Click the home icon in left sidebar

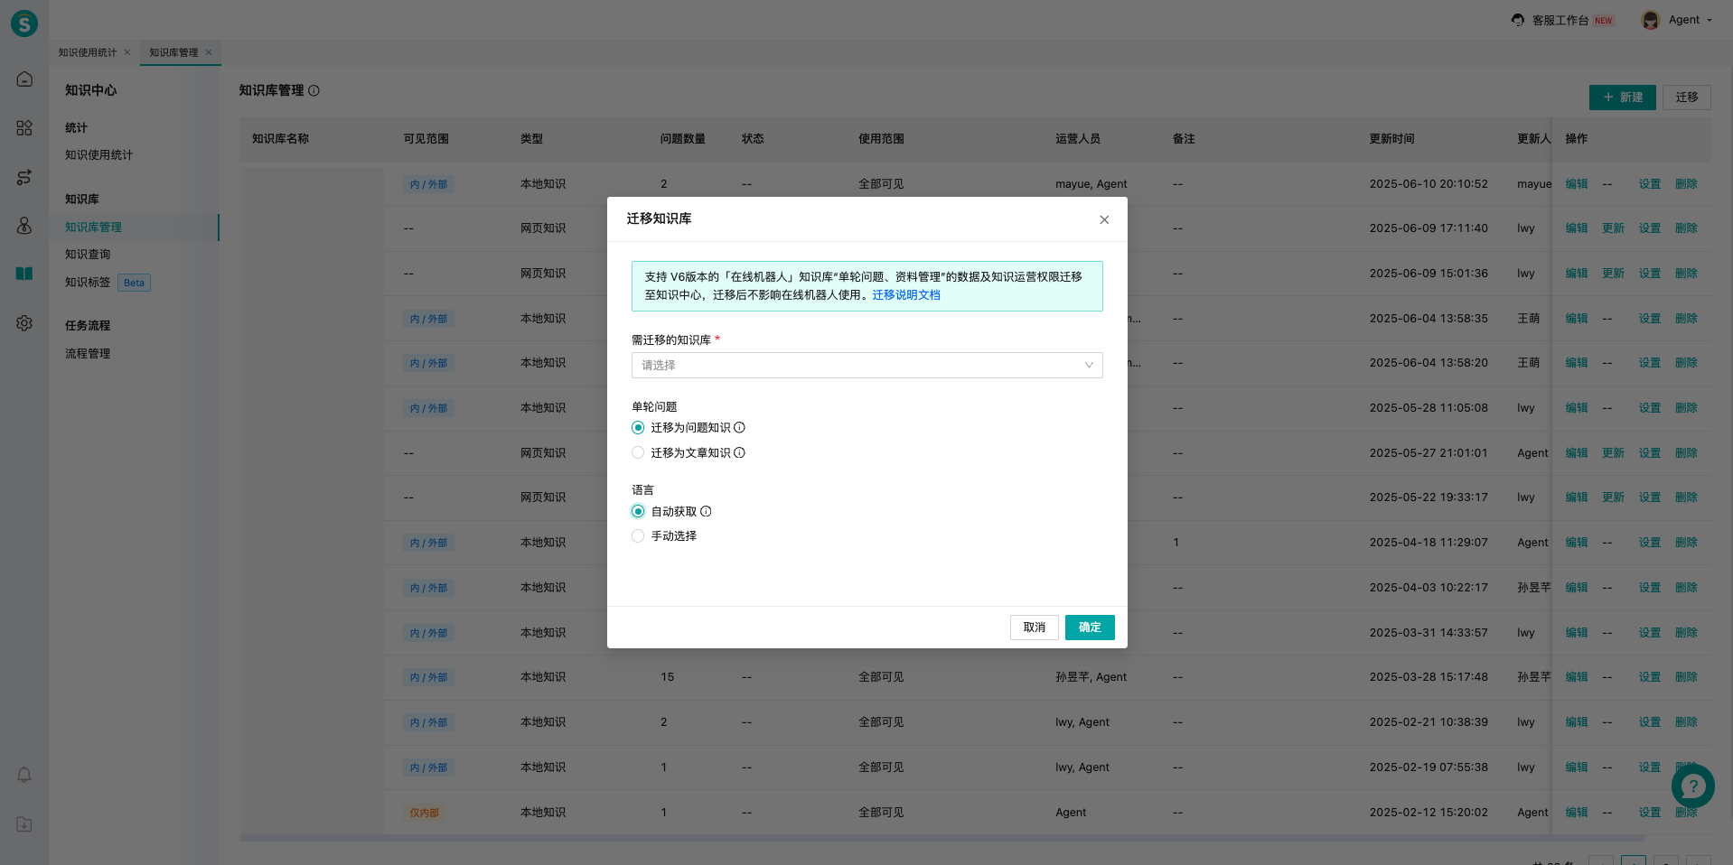click(24, 79)
